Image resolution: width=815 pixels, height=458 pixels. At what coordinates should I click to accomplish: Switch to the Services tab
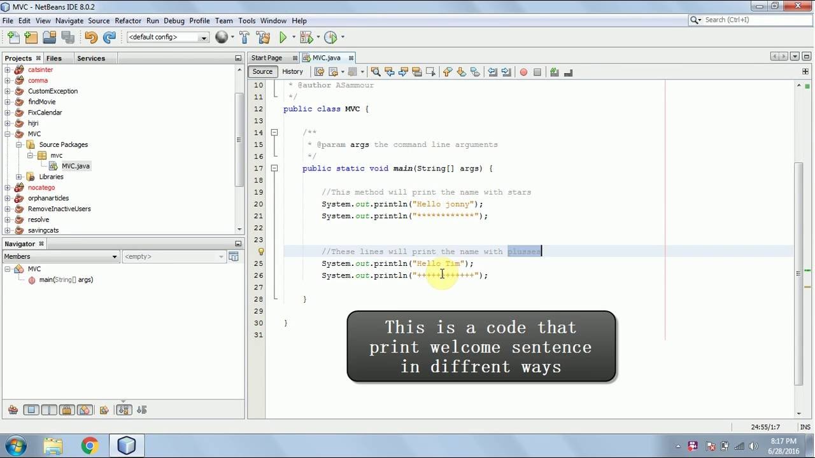click(x=91, y=59)
